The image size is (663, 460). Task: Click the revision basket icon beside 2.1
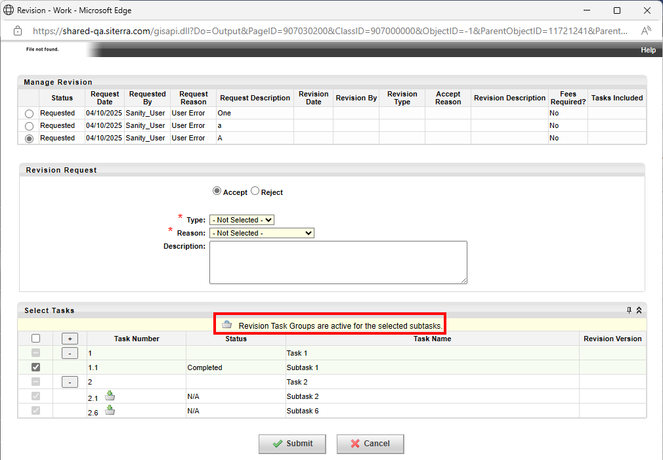pos(110,396)
